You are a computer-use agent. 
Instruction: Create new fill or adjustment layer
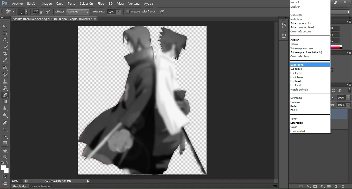click(322, 186)
